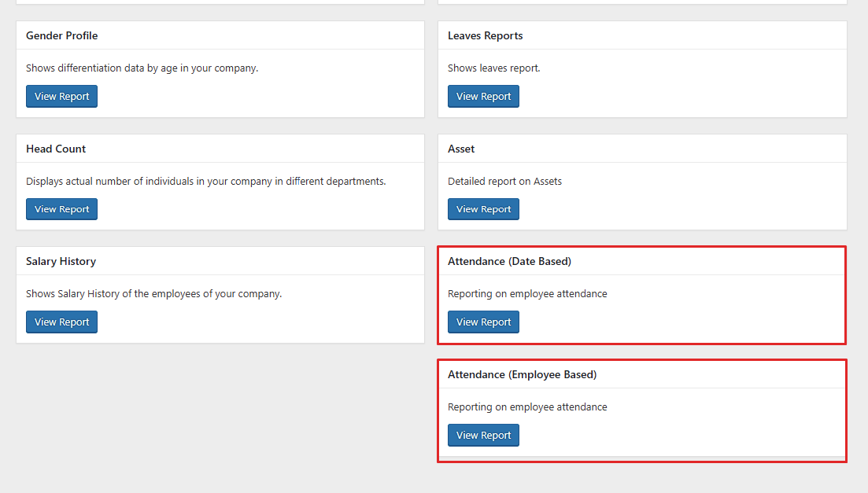Click the Detailed report on Assets text

(x=504, y=181)
